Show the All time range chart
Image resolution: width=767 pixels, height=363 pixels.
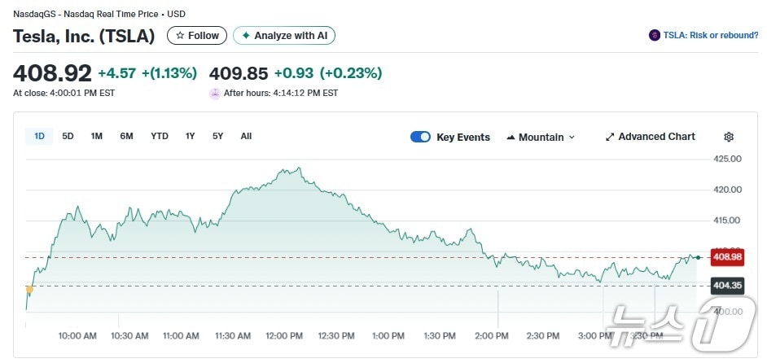[x=246, y=136]
